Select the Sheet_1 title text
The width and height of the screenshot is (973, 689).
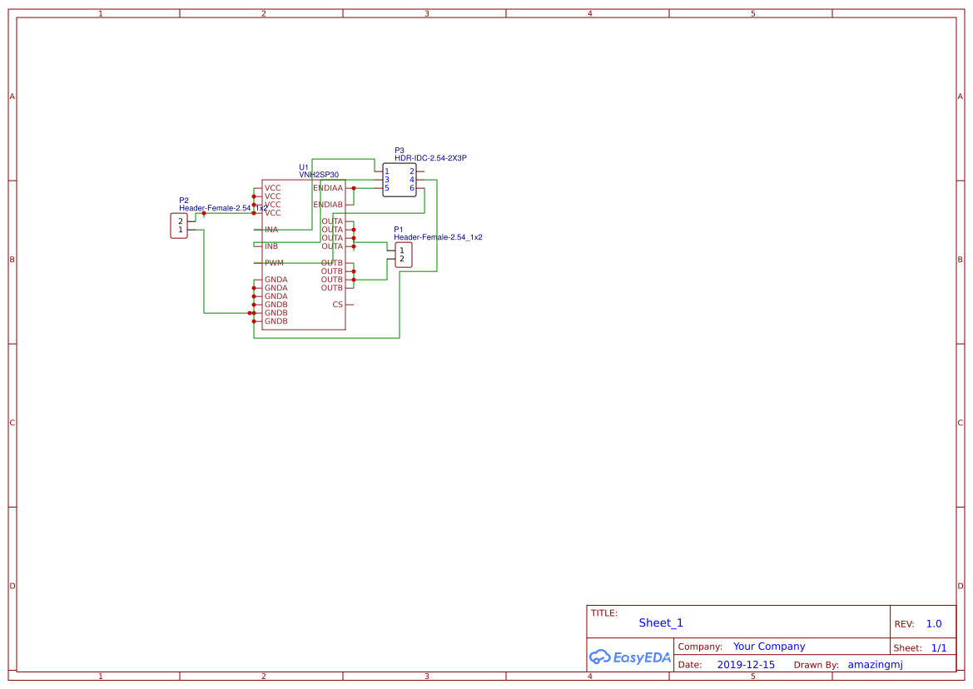[x=661, y=622]
